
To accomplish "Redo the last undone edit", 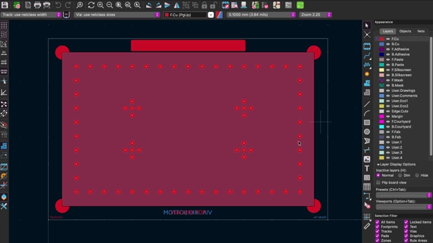I will (x=68, y=5).
